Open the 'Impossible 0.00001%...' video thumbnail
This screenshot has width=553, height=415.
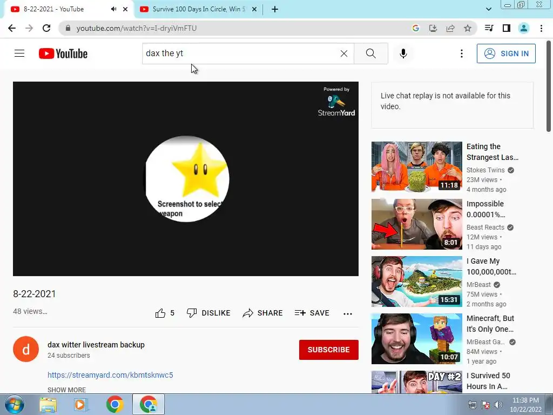416,224
